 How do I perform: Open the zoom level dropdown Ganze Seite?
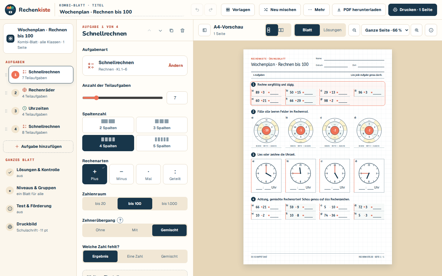pos(385,30)
